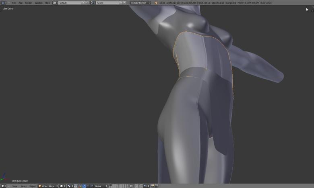Click the scene browse icon
This screenshot has height=188, width=314.
93,3
